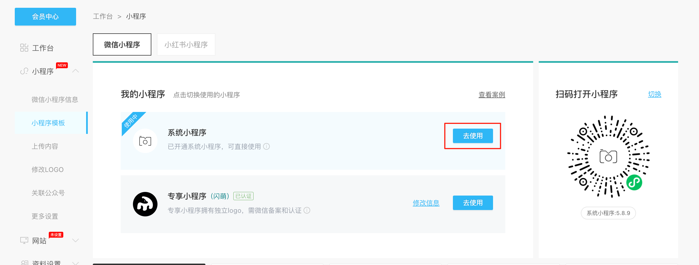Click the 未设置 badge next to 网站
Viewport: 699px width, 265px height.
click(x=56, y=235)
